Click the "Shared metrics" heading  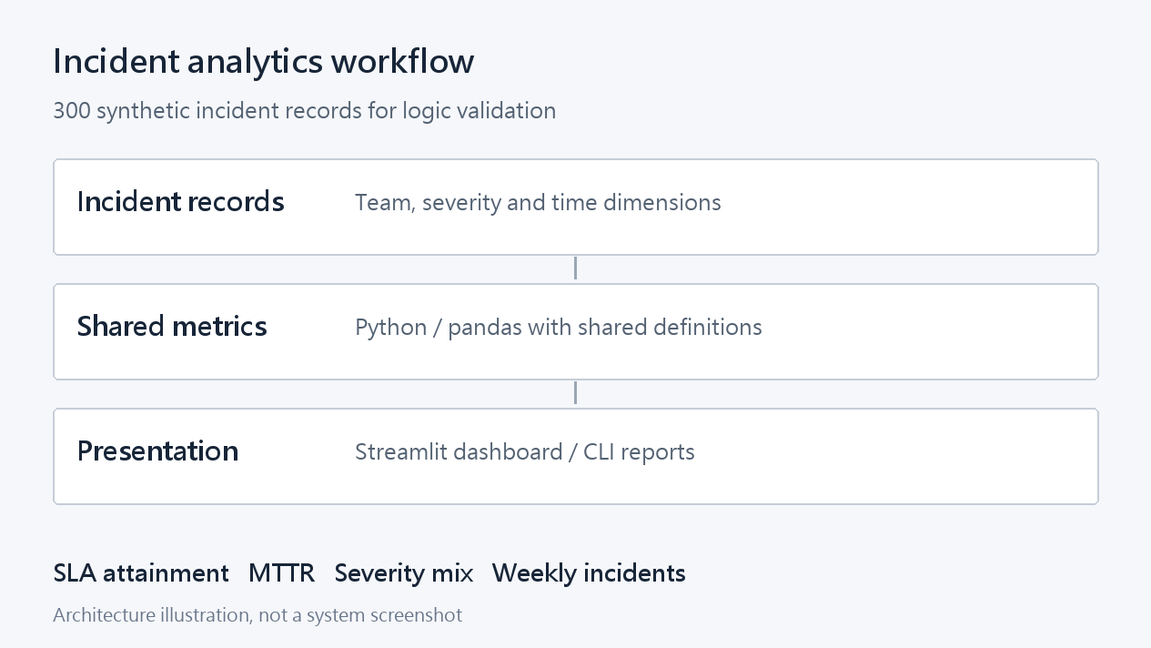(172, 326)
